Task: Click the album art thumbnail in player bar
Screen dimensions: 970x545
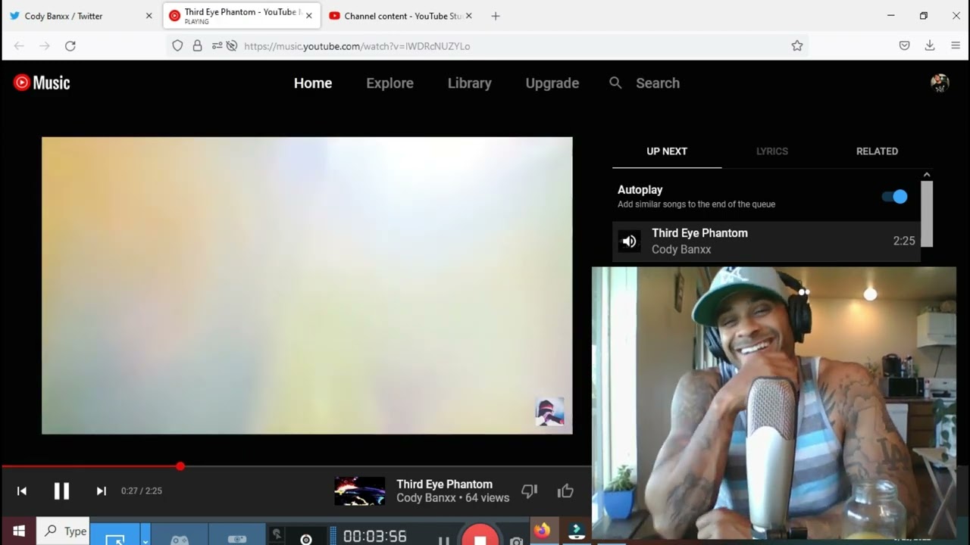Action: (x=360, y=491)
